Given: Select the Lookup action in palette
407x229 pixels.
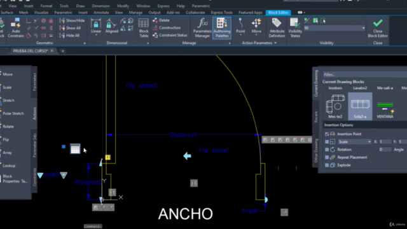Looking at the screenshot, I should pyautogui.click(x=9, y=165).
